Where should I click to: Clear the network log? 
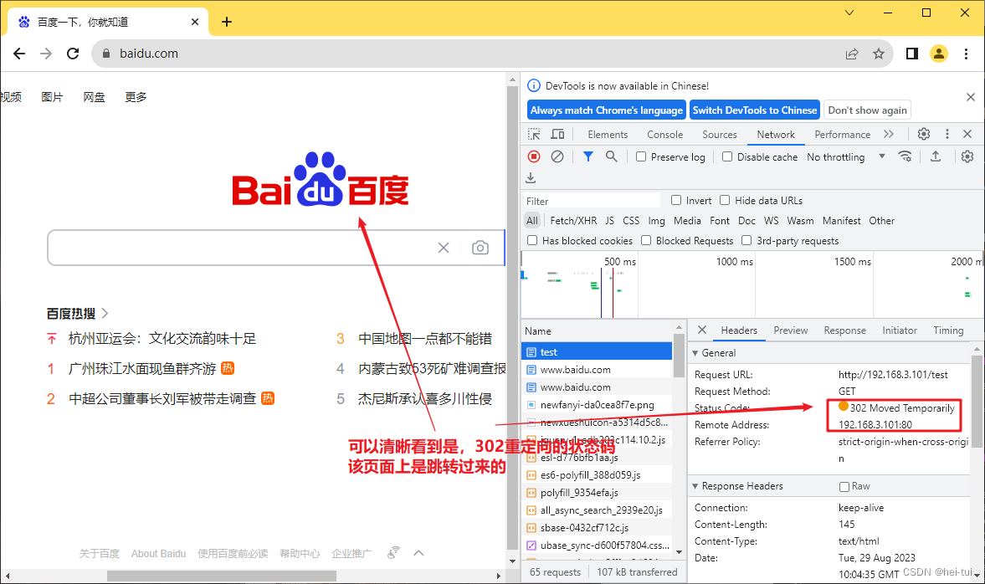tap(557, 156)
